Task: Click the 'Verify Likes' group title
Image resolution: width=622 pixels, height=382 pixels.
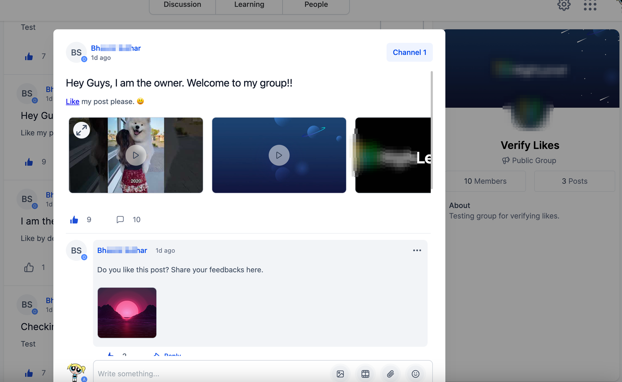Action: click(x=530, y=145)
